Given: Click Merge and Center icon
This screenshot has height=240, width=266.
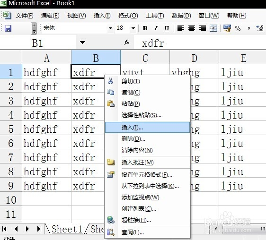Looking at the screenshot, I should [x=213, y=28].
